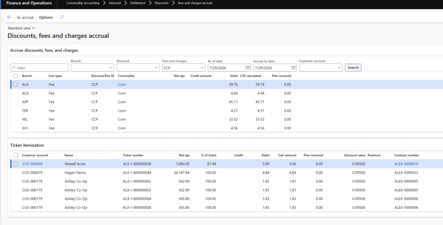Image resolution: width=443 pixels, height=225 pixels.
Task: Click the magnifier icon in Filter box
Action: pos(13,68)
